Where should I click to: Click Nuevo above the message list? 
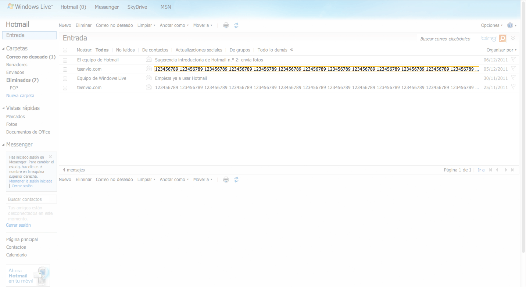(x=65, y=25)
